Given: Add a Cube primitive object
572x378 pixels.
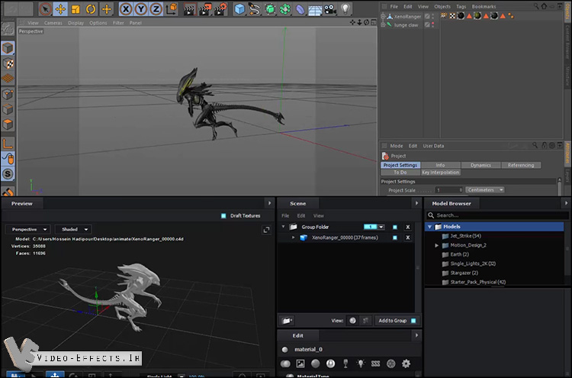Looking at the screenshot, I should click(x=239, y=9).
